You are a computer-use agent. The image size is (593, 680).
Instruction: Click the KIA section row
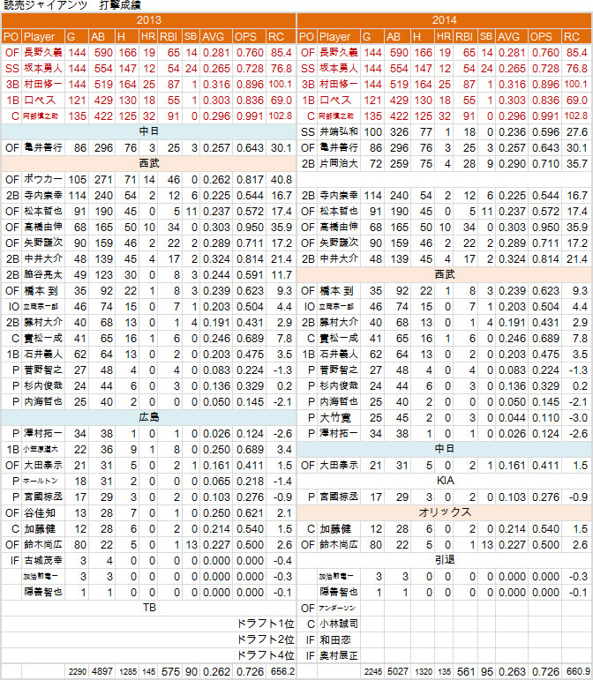pos(445,481)
